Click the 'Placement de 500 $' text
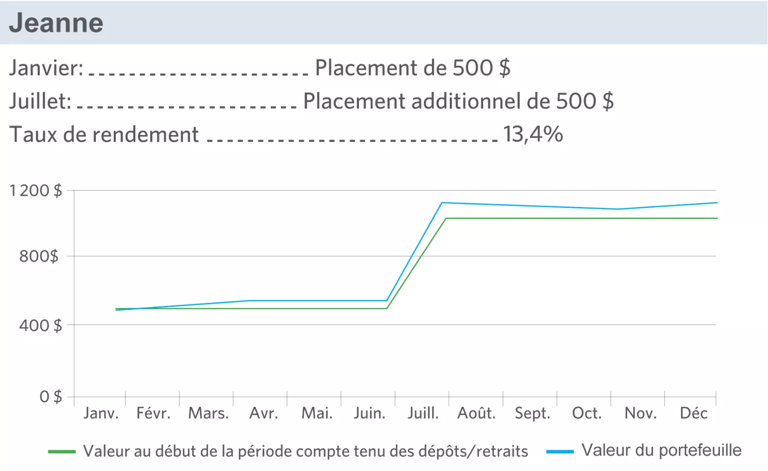 pyautogui.click(x=412, y=68)
